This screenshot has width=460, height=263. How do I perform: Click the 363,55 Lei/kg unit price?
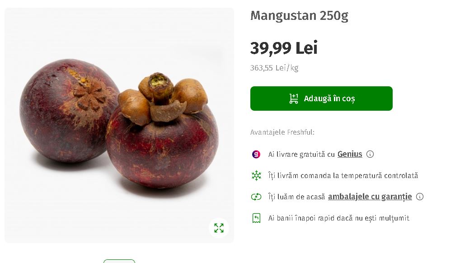tap(274, 68)
